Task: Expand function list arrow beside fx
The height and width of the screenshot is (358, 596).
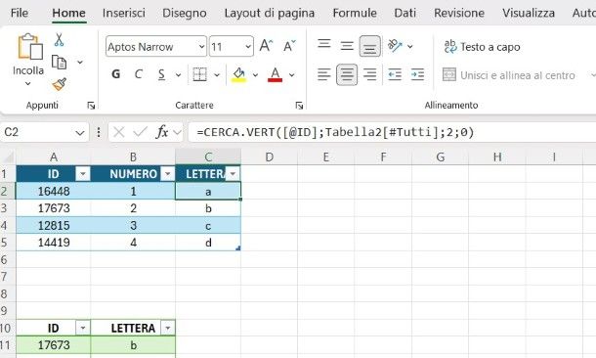Action: (177, 132)
